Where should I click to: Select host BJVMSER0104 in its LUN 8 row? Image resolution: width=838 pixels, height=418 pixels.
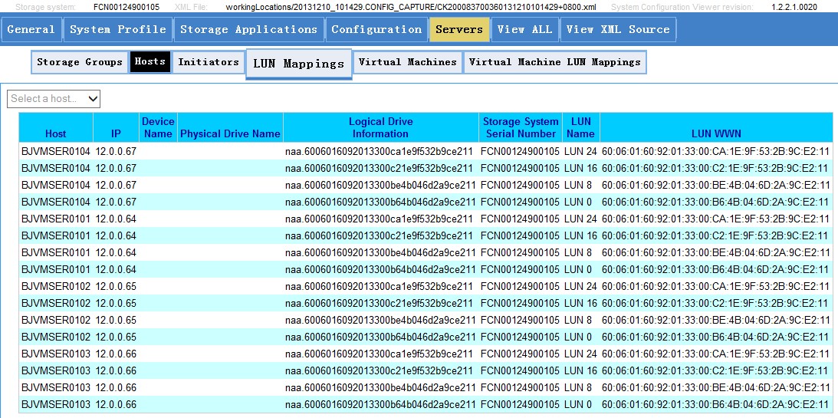[56, 185]
